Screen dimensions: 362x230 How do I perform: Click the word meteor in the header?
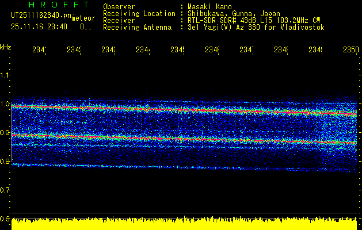pos(83,18)
